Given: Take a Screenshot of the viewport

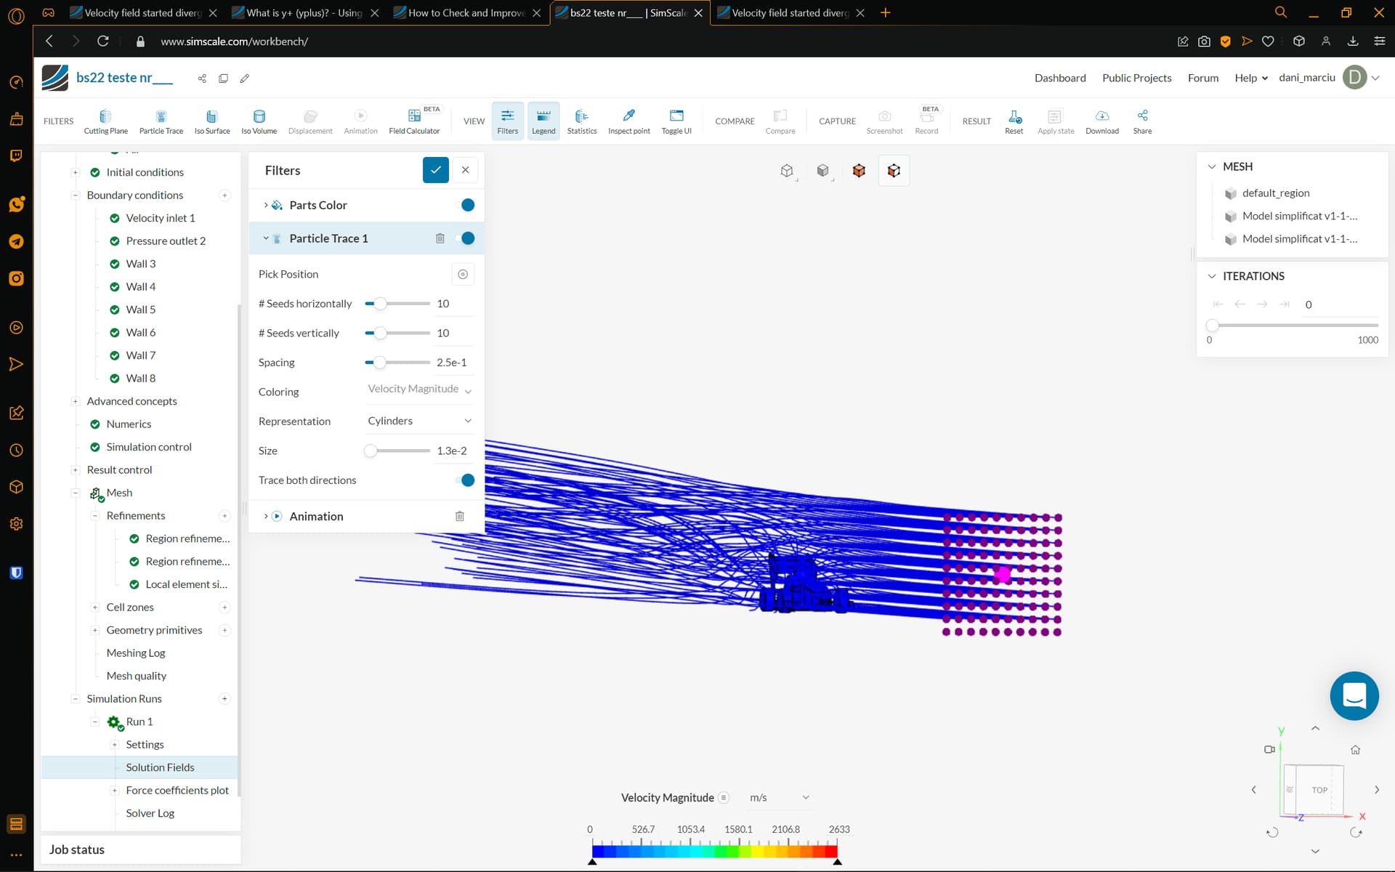Looking at the screenshot, I should pos(884,120).
